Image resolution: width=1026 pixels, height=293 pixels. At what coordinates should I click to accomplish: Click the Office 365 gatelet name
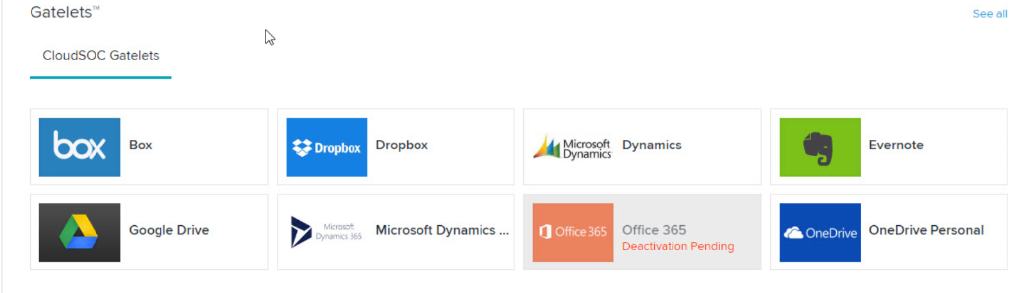[654, 230]
